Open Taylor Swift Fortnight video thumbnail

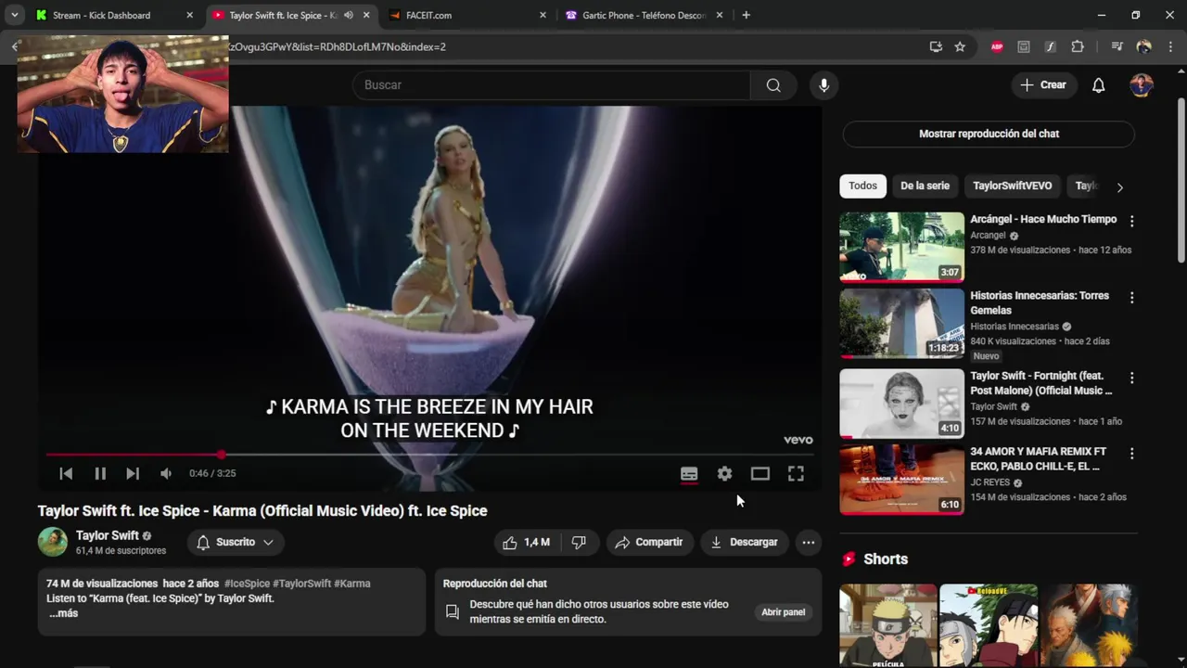point(901,404)
